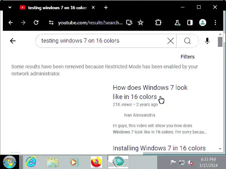Open a new browser tab
The width and height of the screenshot is (226, 169).
(106, 7)
